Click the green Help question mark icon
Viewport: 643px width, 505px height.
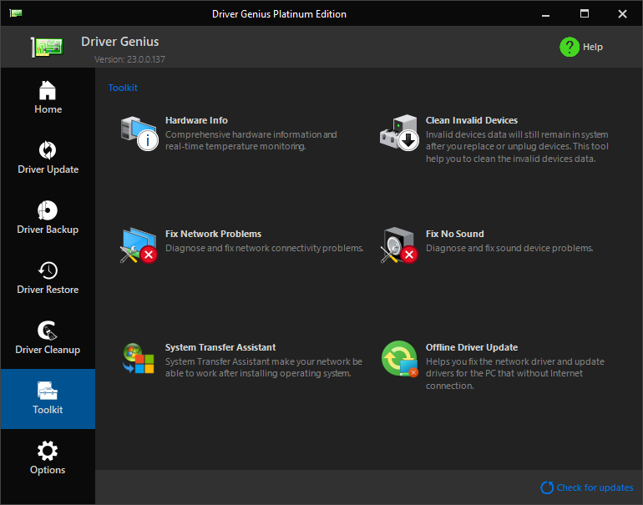click(x=570, y=47)
